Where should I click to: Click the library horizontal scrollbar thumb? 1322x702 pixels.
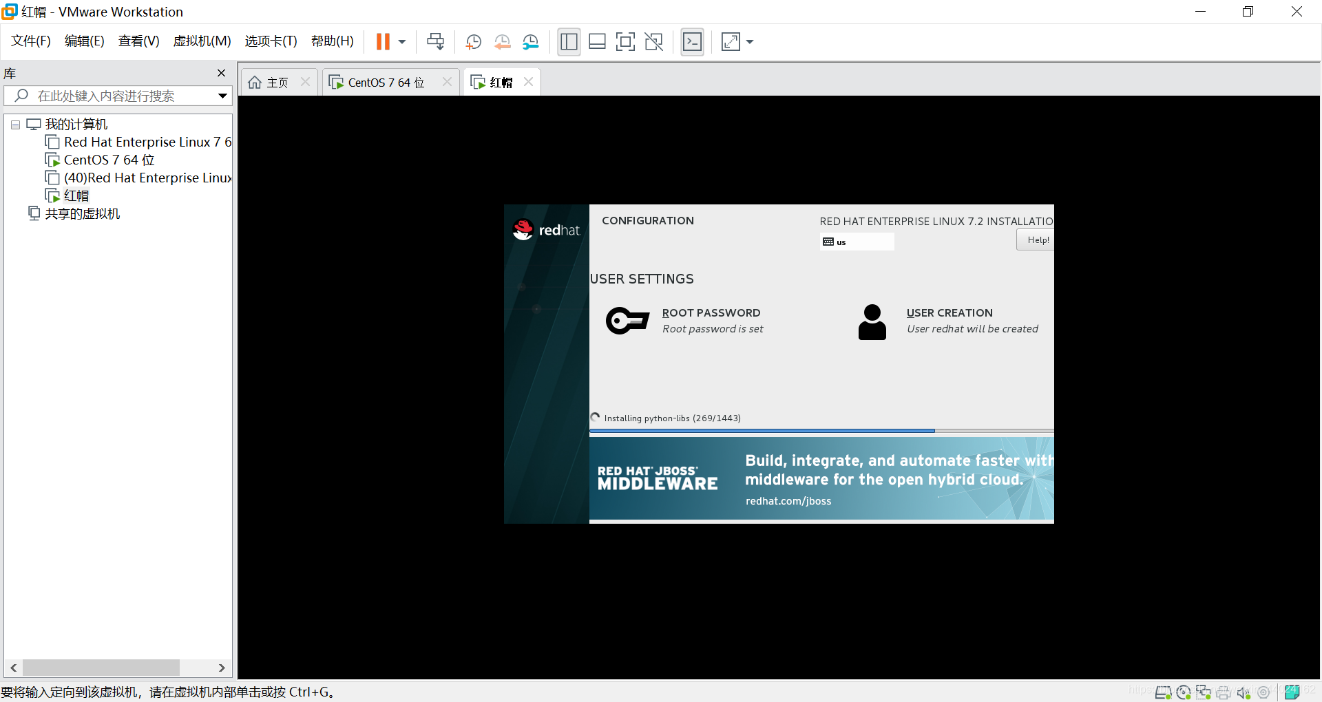click(x=101, y=668)
